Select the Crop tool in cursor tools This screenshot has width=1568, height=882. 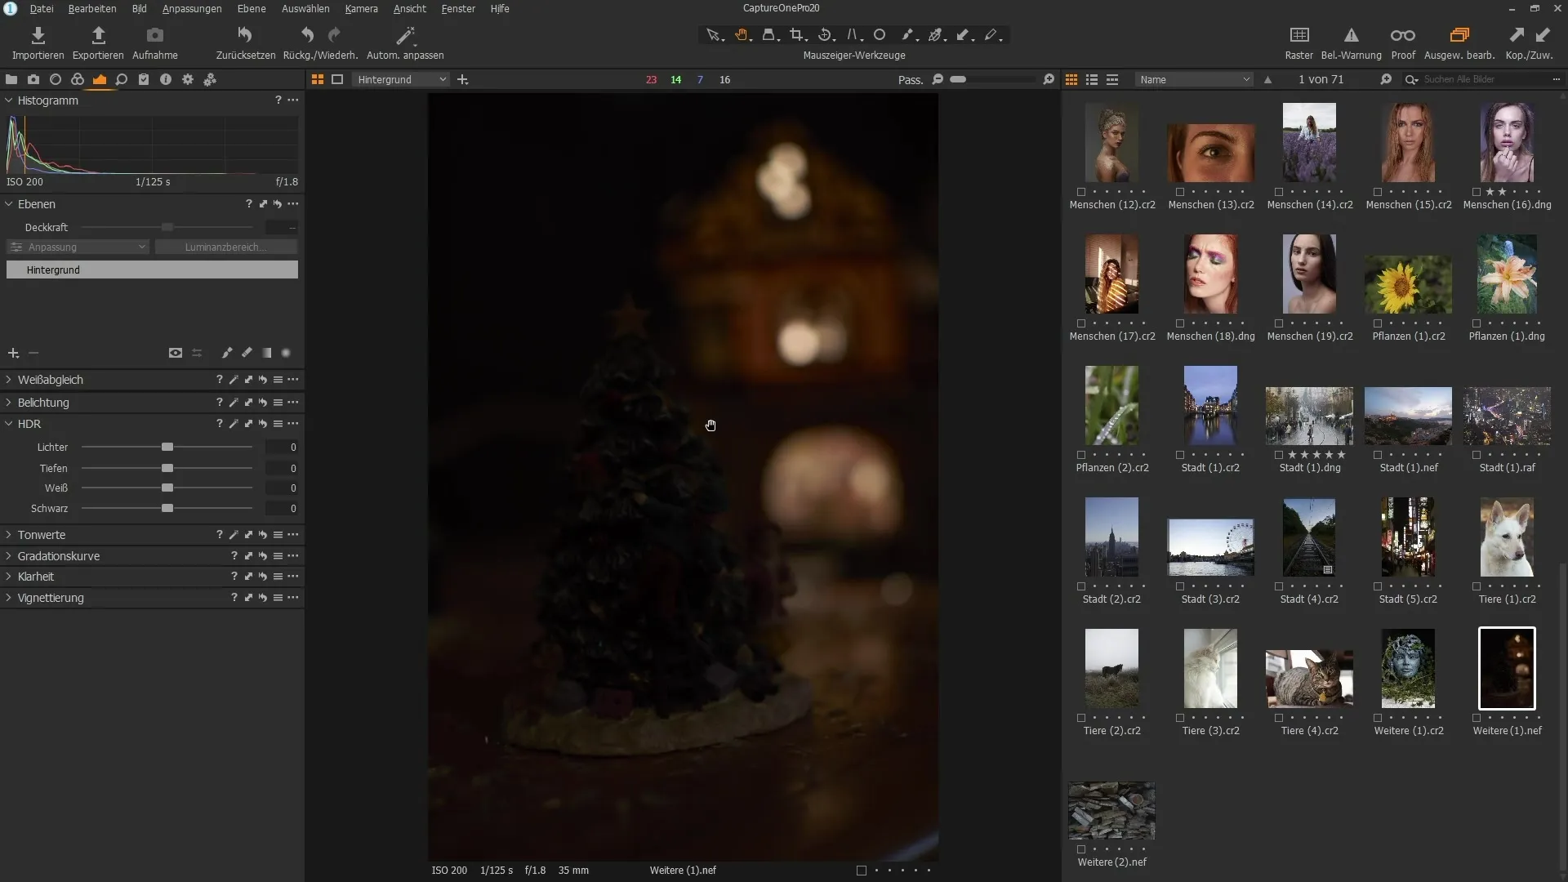pos(797,35)
